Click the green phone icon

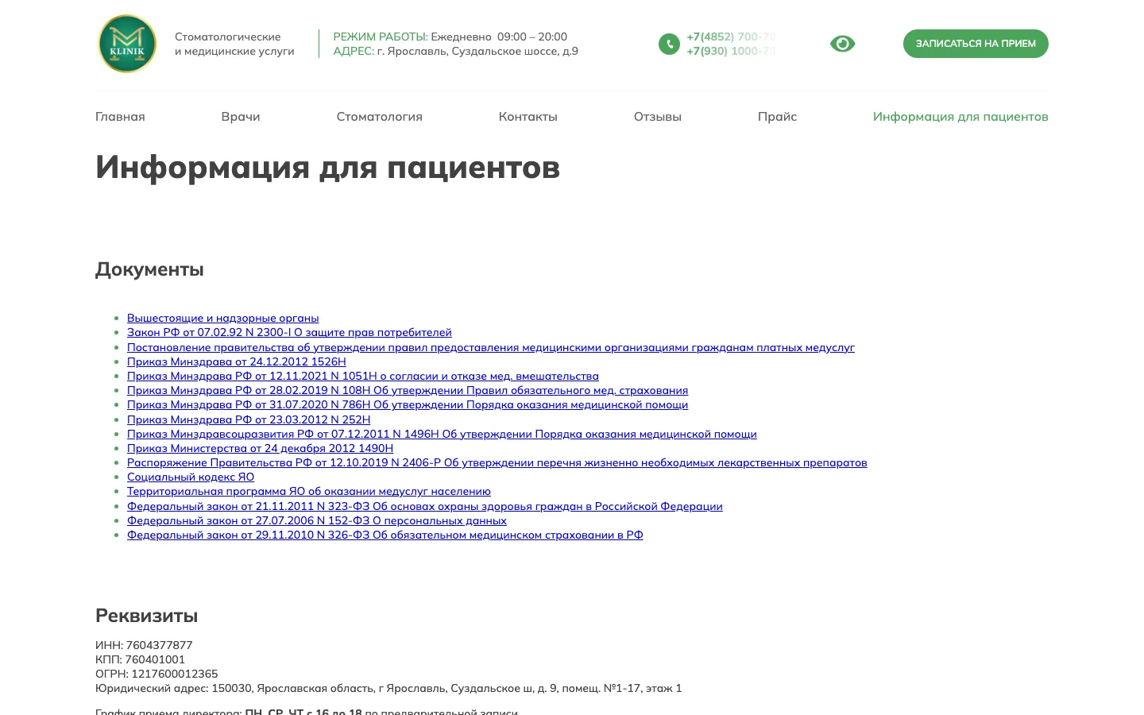pyautogui.click(x=669, y=44)
